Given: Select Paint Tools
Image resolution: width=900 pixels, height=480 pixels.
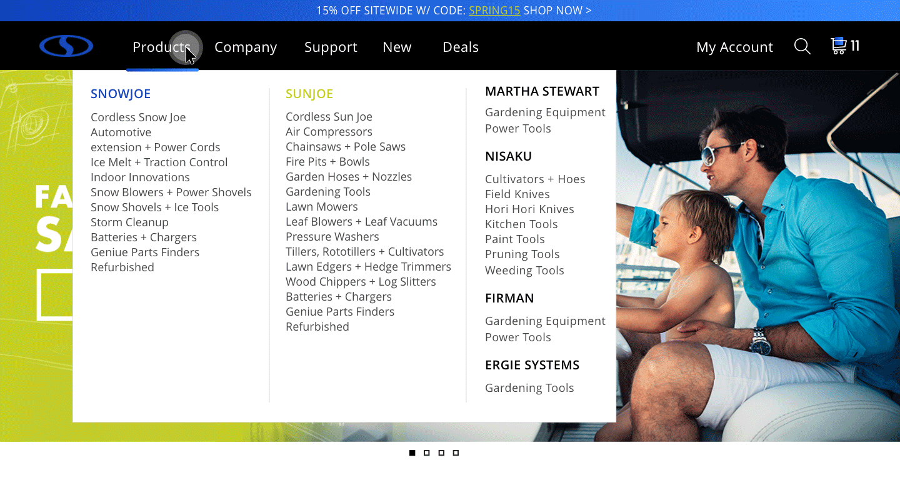Looking at the screenshot, I should [x=515, y=239].
